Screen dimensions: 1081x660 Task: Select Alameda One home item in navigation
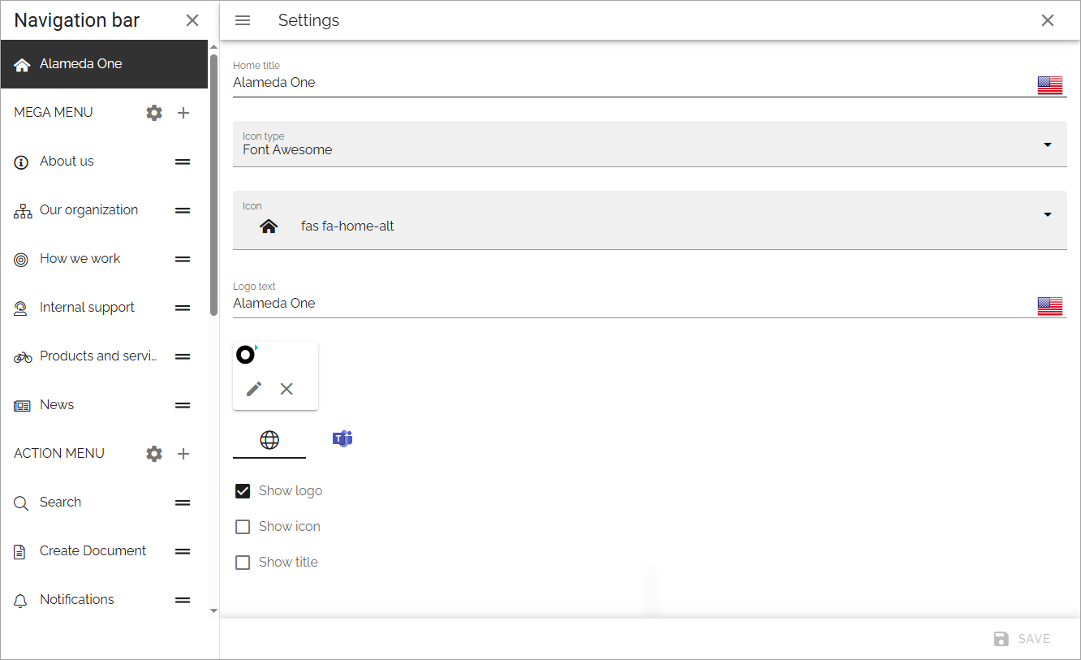105,64
